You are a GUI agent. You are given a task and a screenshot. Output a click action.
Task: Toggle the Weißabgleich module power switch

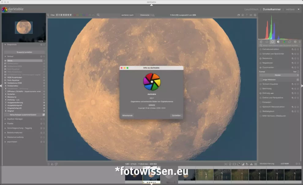pyautogui.click(x=260, y=112)
